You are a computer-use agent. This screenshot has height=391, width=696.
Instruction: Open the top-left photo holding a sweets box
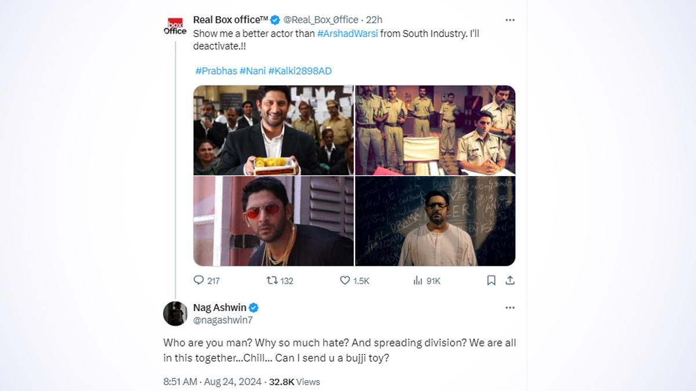click(273, 130)
